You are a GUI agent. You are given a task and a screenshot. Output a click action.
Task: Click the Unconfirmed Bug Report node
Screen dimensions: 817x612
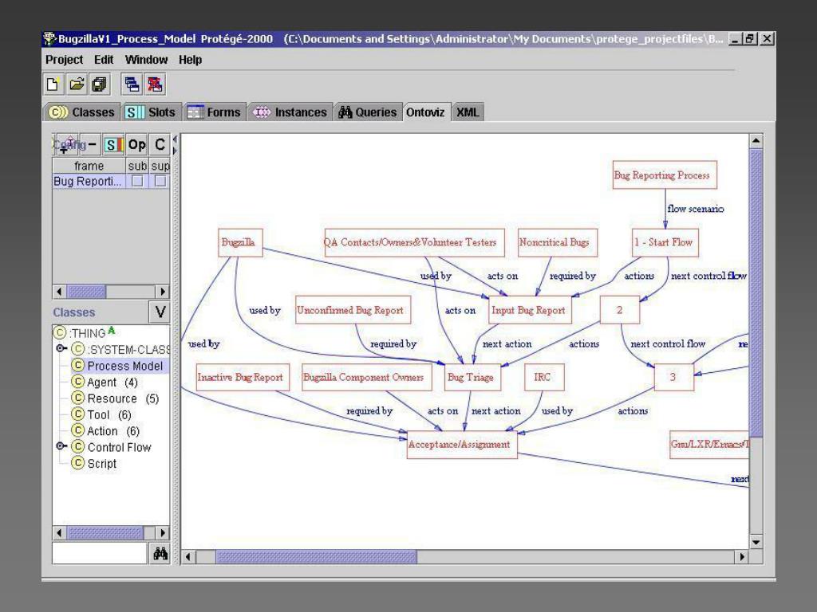tap(353, 310)
